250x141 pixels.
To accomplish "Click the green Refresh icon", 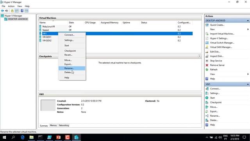I will click(207, 70).
